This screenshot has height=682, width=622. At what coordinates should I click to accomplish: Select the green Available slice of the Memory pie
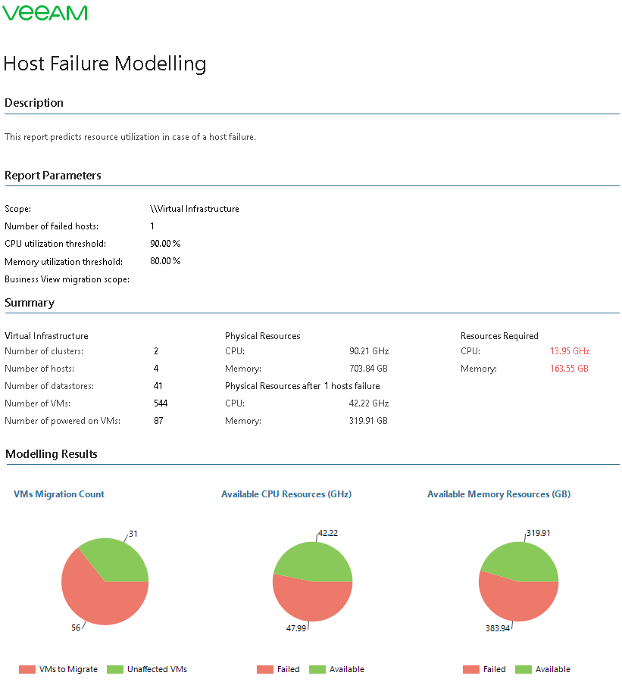tap(523, 562)
